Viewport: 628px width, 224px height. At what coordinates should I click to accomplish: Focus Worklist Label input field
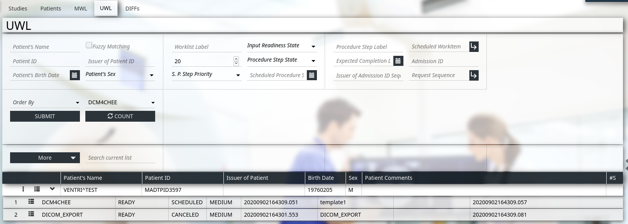[x=207, y=47]
